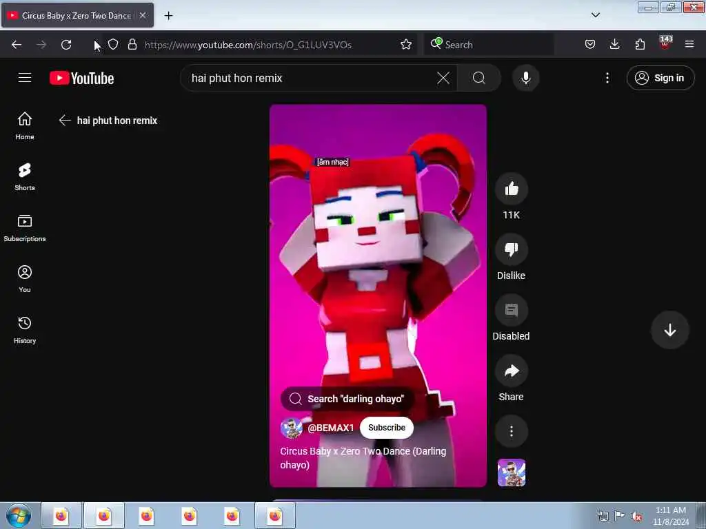Open the taskbar clock showing 1:11 AM

click(670, 516)
